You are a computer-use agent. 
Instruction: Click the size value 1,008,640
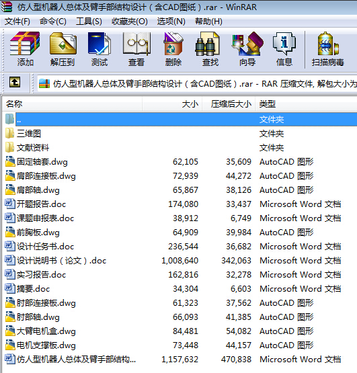tap(180, 261)
